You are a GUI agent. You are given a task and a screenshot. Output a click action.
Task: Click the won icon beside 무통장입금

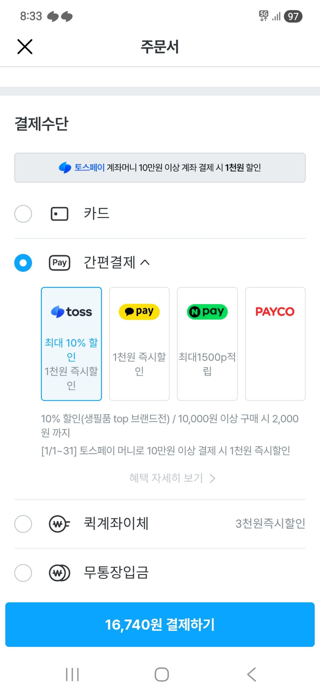(x=59, y=573)
